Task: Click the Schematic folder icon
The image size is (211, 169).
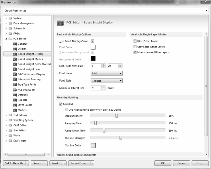Action: click(10, 28)
